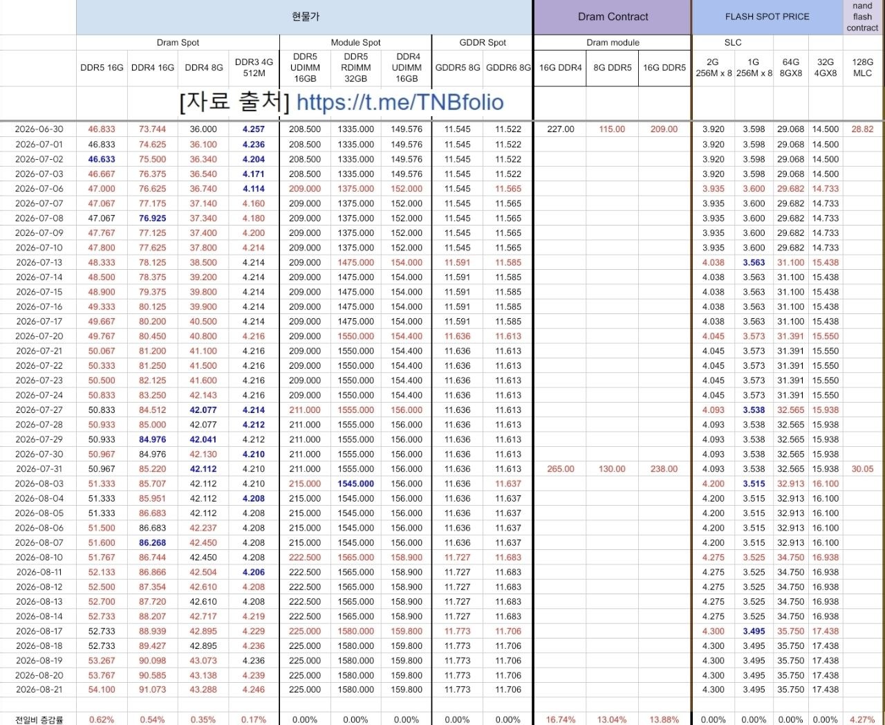The width and height of the screenshot is (885, 725).
Task: Select the 2026-06-30 date cell
Action: click(39, 129)
